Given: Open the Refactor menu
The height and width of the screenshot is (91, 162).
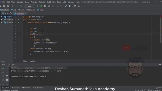Looking at the screenshot, I should click(x=42, y=2).
